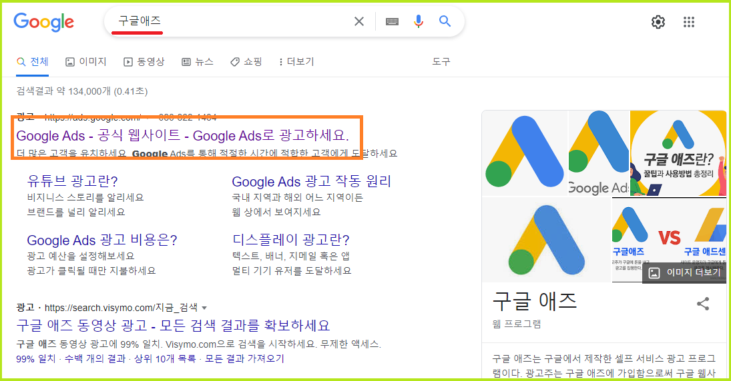The image size is (731, 381).
Task: Open 구글 애즈 동영상 광고 result link
Action: 173,326
